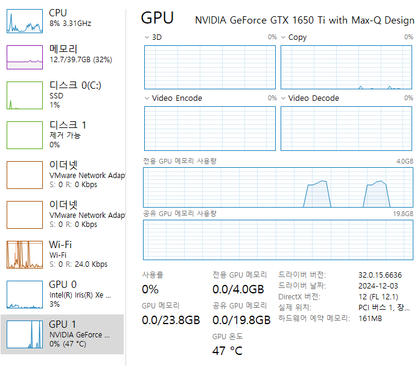Click the 제거 가능 label under 디스크 1

[x=65, y=135]
